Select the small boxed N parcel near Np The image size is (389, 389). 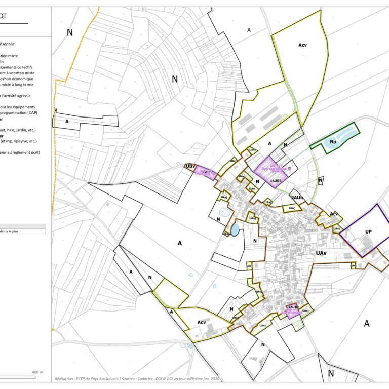pyautogui.click(x=321, y=180)
